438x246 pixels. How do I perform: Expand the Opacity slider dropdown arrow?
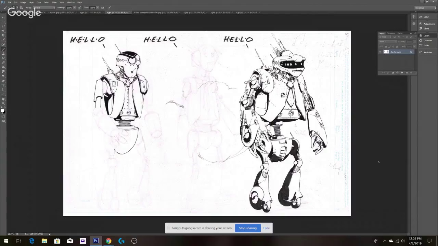point(74,8)
